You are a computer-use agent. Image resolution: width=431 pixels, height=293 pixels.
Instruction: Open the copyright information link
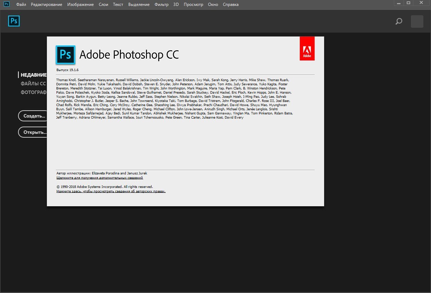(111, 191)
